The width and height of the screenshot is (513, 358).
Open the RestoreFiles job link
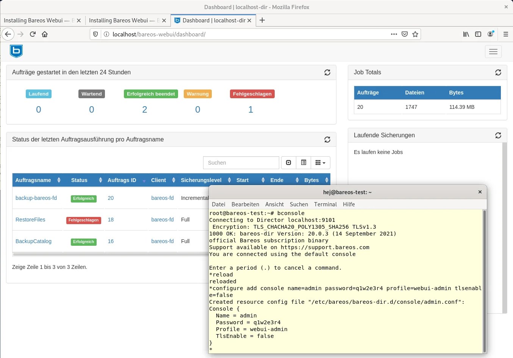tap(30, 220)
